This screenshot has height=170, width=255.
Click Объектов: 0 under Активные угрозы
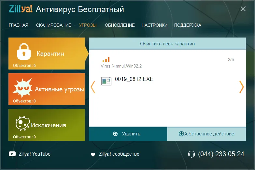24,101
